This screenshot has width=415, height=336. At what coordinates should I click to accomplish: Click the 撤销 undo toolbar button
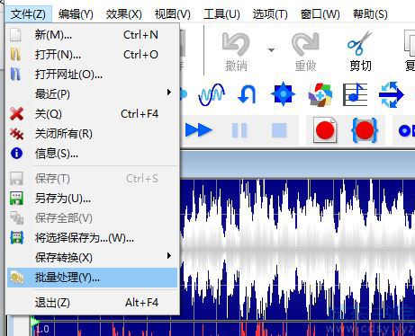pos(236,52)
